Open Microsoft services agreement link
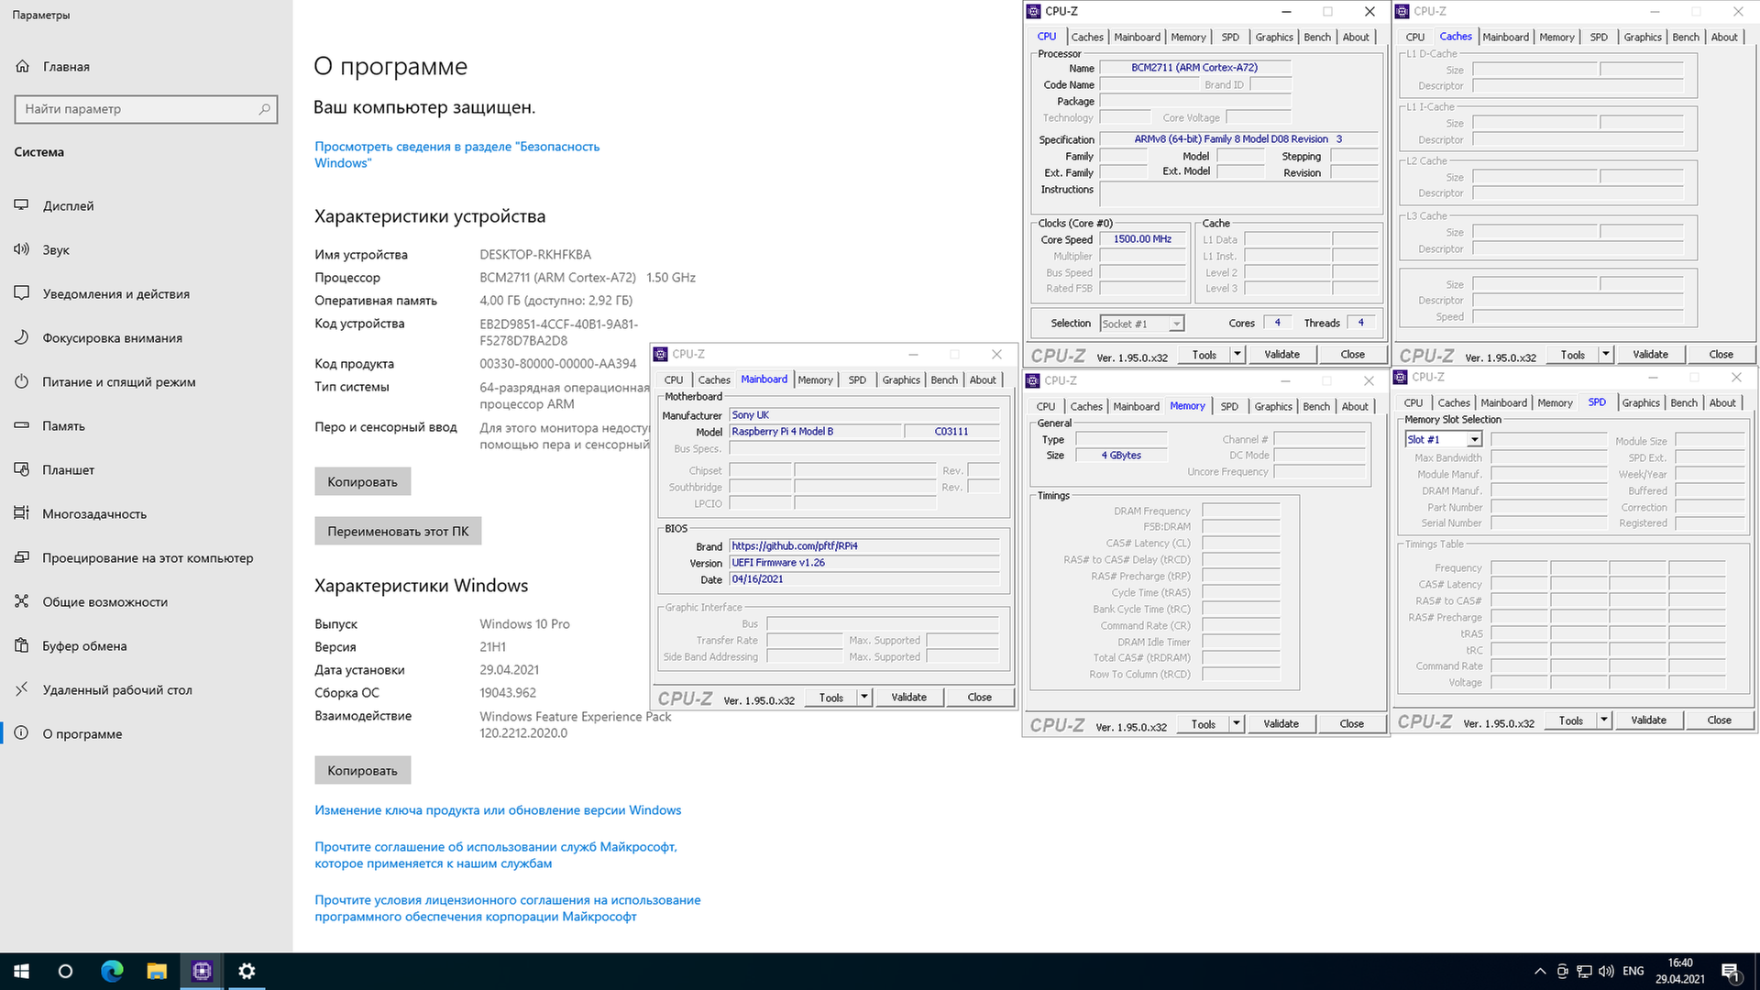 [x=496, y=855]
